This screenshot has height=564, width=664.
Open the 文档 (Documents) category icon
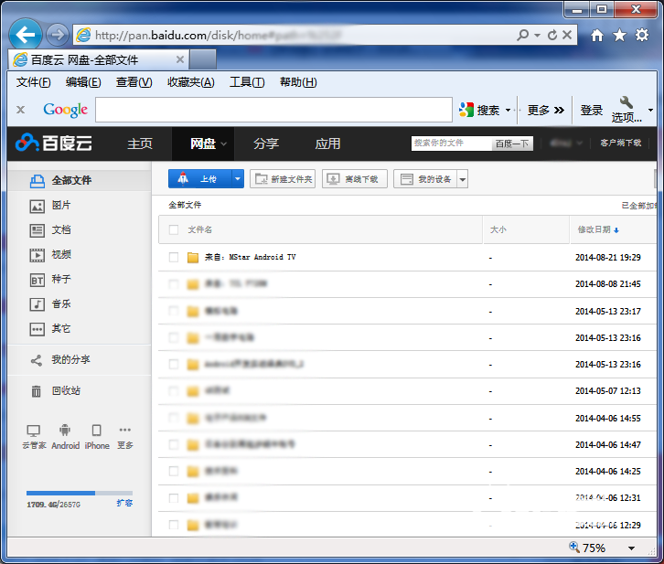[37, 230]
